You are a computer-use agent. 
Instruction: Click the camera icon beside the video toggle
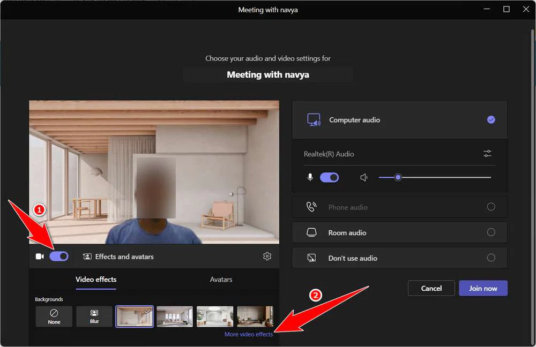coord(39,256)
